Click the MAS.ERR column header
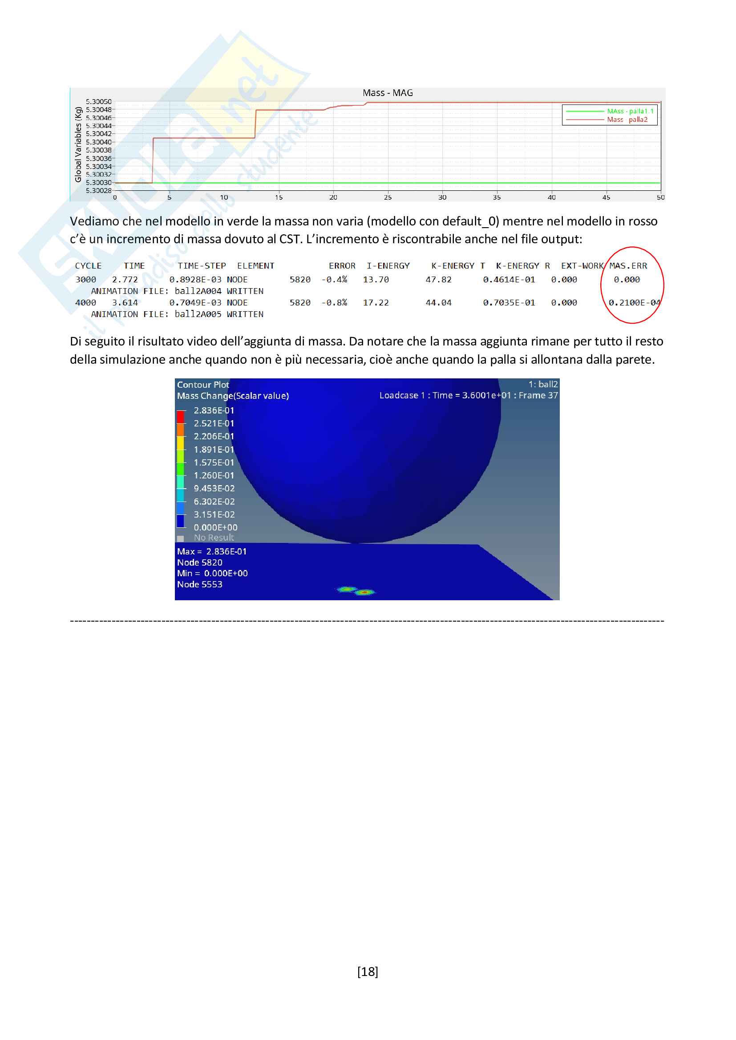 pos(628,266)
